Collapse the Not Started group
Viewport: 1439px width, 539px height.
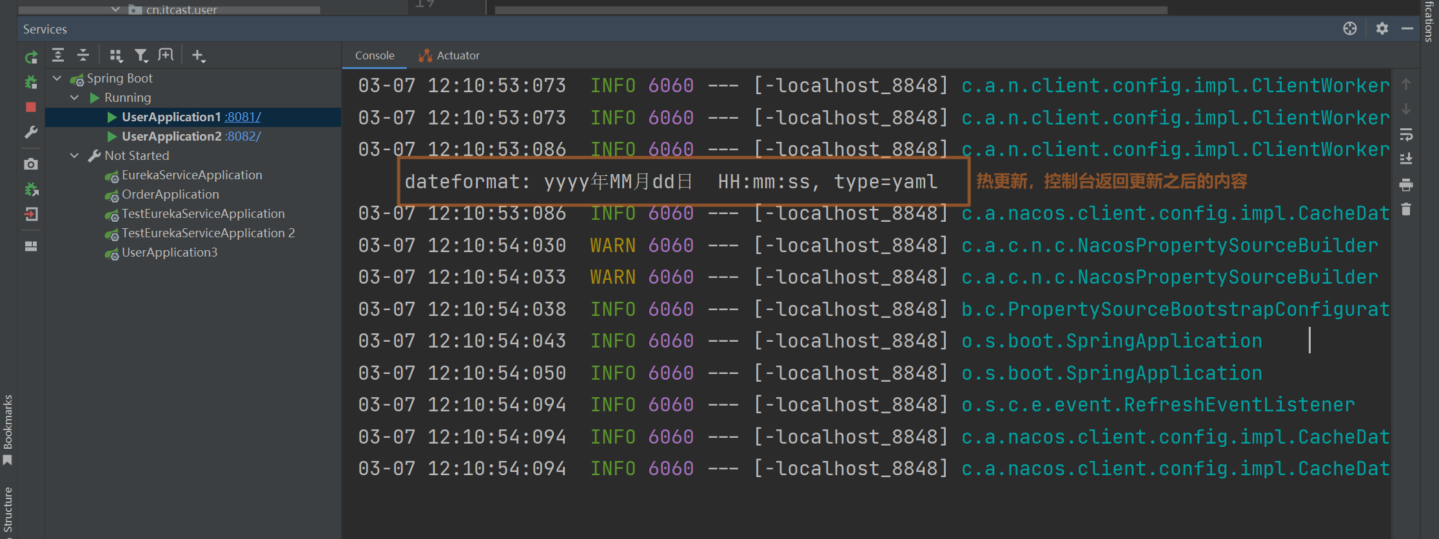click(x=75, y=156)
